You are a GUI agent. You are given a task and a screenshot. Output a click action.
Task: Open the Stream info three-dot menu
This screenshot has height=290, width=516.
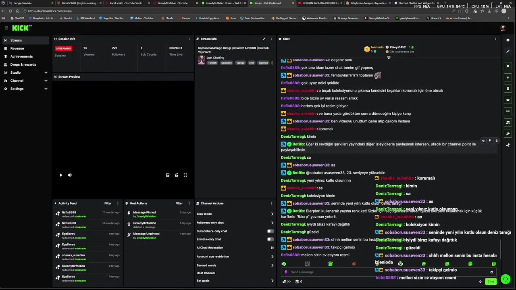coord(271,39)
